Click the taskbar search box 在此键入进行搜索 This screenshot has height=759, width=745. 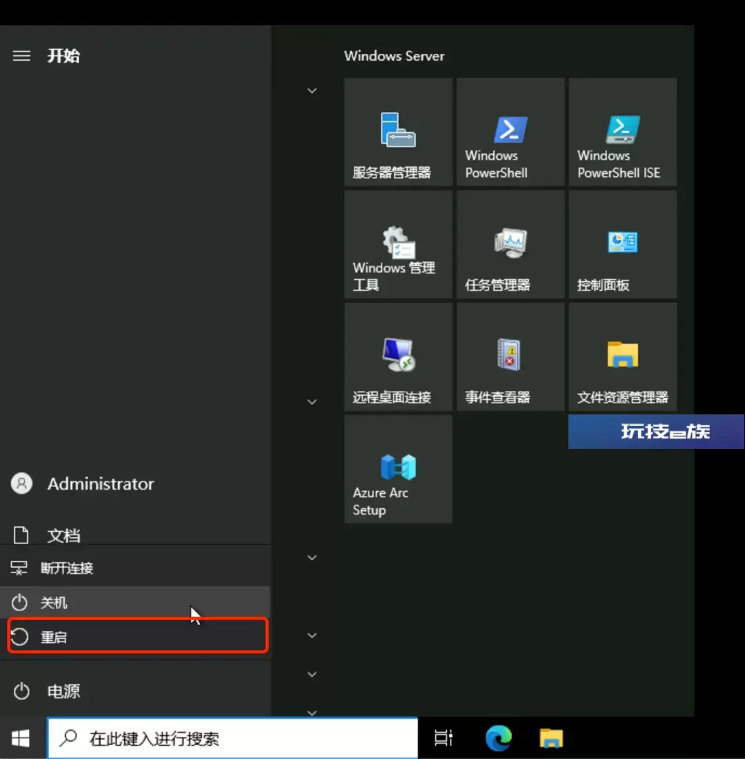click(232, 738)
